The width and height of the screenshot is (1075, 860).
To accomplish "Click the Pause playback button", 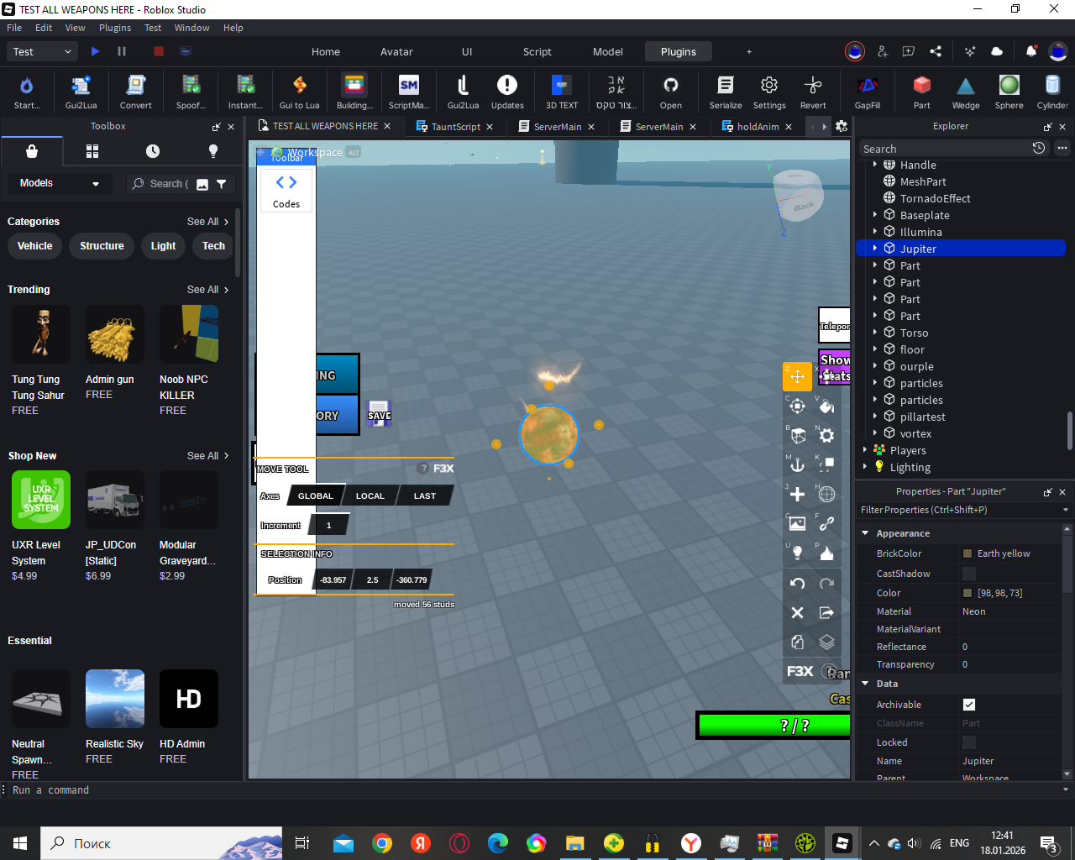I will click(122, 51).
